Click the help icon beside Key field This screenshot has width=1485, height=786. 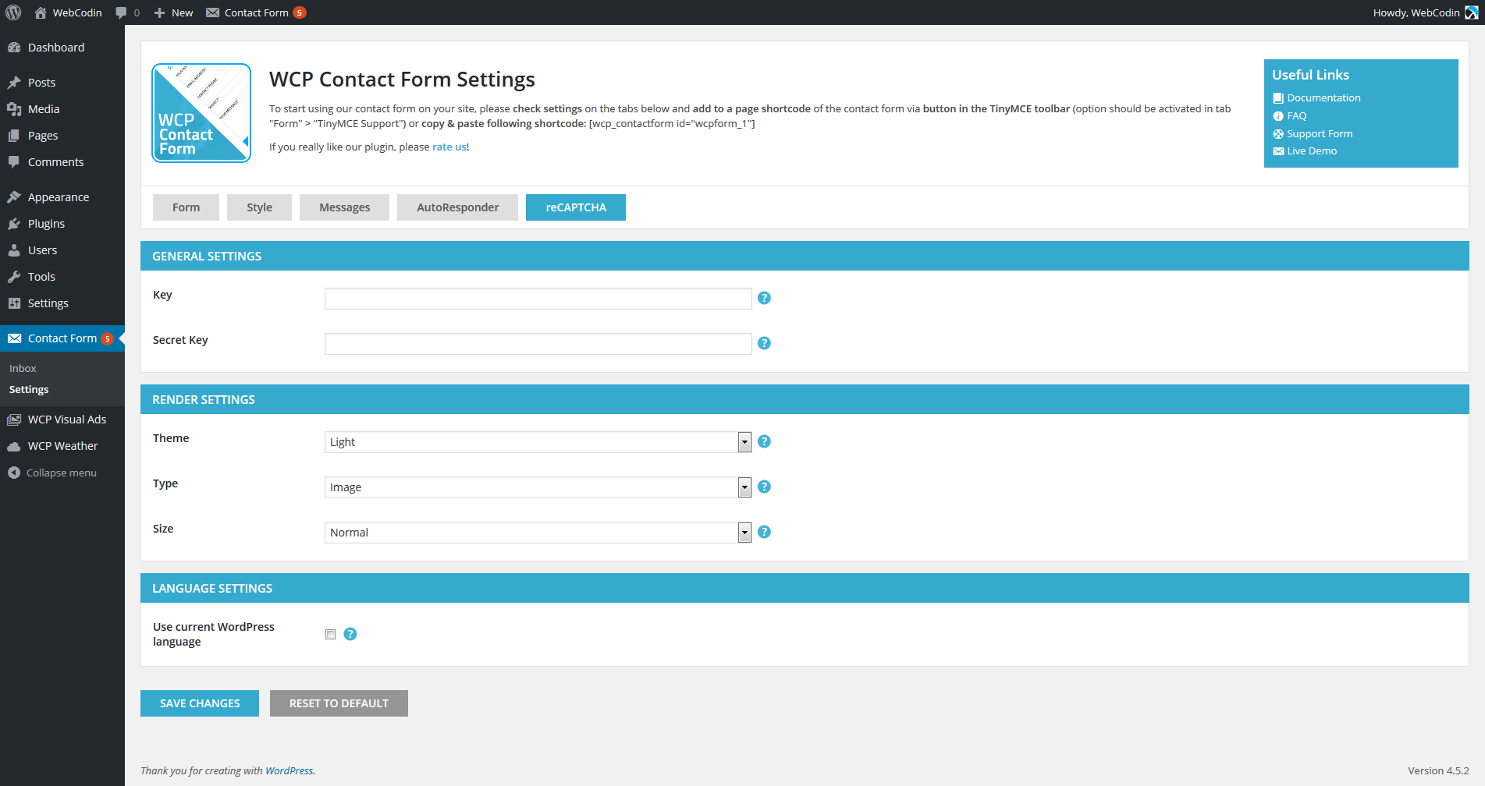click(764, 298)
